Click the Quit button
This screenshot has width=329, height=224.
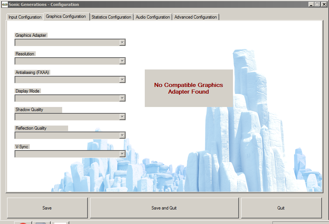[x=281, y=208]
